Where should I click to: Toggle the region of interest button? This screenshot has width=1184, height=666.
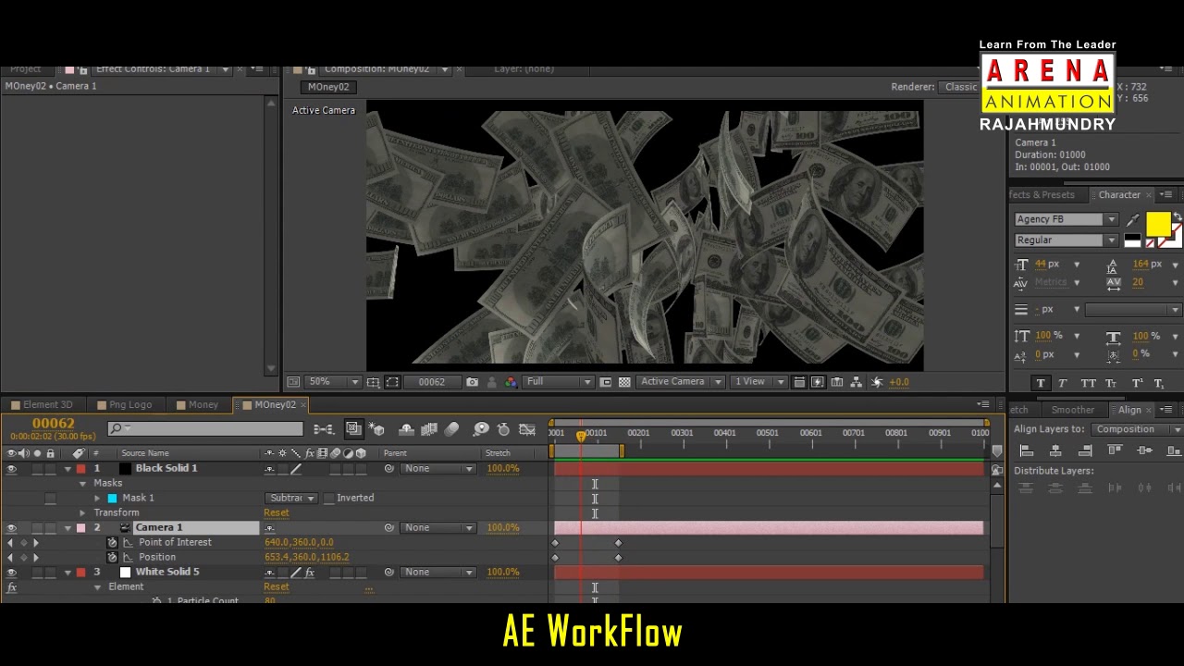pos(606,382)
